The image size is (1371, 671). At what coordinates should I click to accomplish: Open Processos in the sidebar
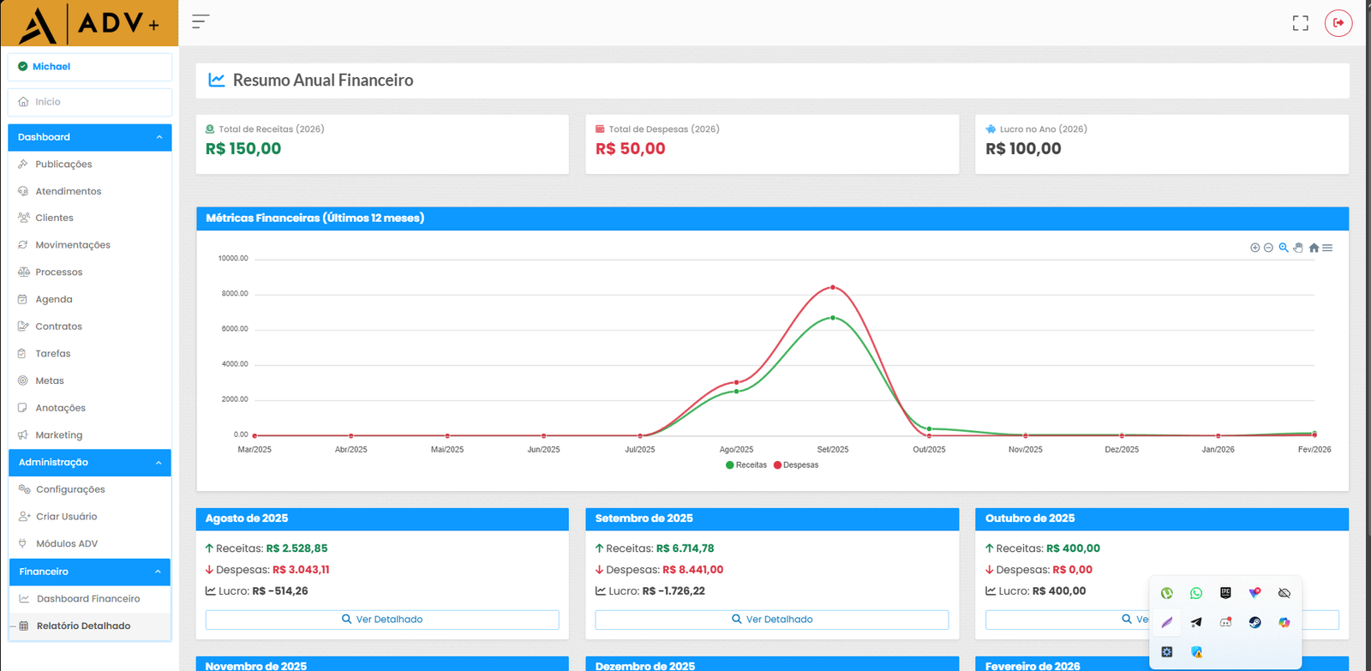(x=58, y=273)
